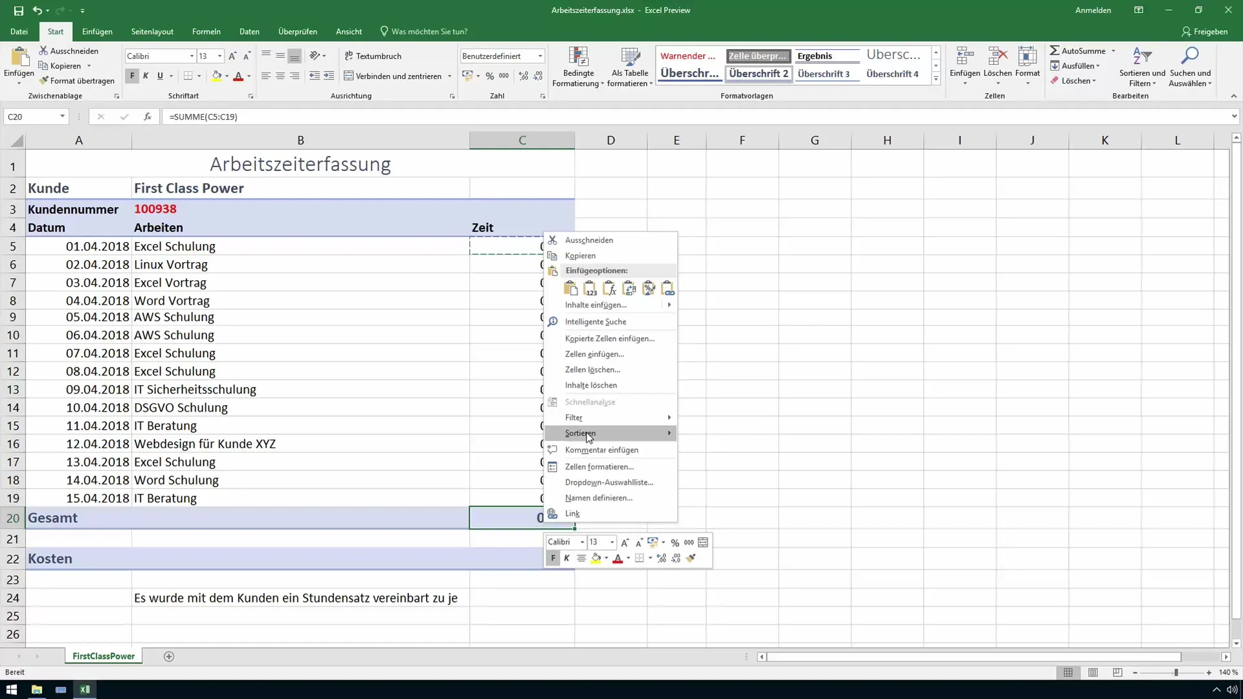Click the Überschrift 2 cell style
The height and width of the screenshot is (699, 1243).
pyautogui.click(x=758, y=74)
